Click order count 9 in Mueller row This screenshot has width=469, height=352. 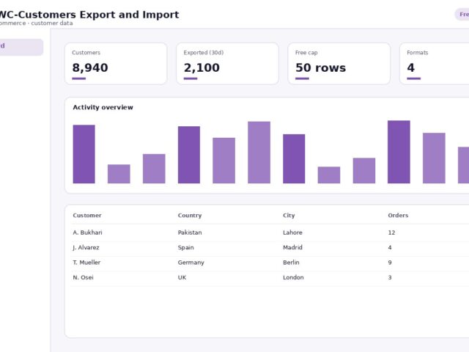click(x=390, y=263)
